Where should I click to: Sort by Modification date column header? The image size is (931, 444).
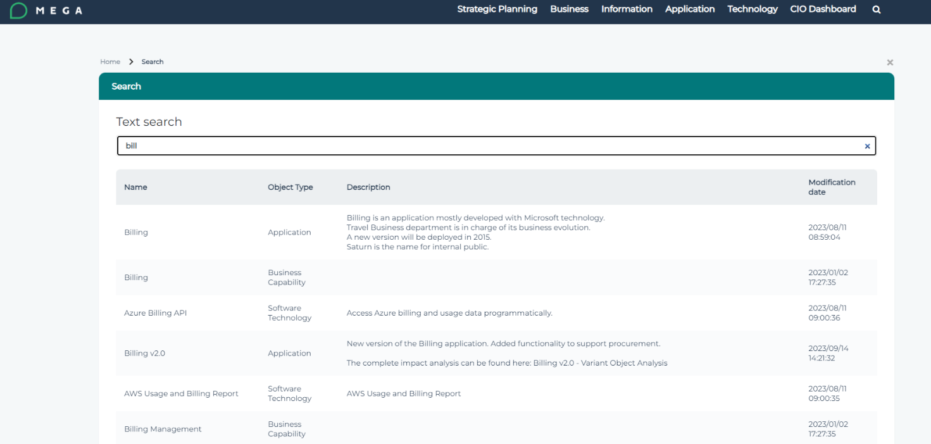tap(831, 187)
